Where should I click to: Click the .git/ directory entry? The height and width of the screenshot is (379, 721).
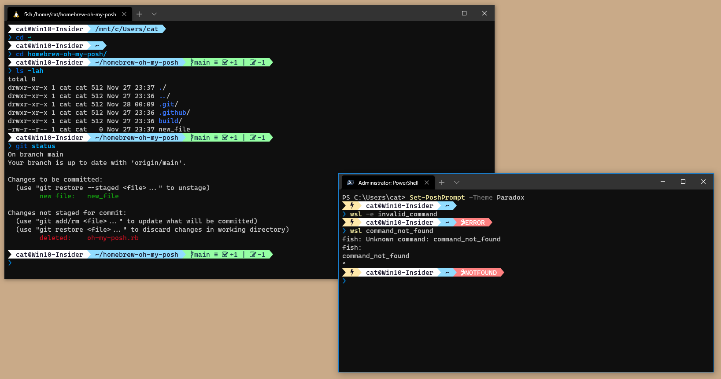[x=168, y=104]
